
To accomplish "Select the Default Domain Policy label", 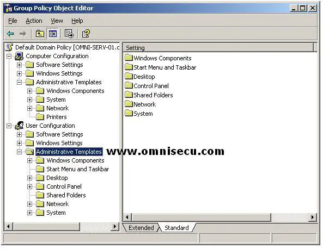I will 67,47.
